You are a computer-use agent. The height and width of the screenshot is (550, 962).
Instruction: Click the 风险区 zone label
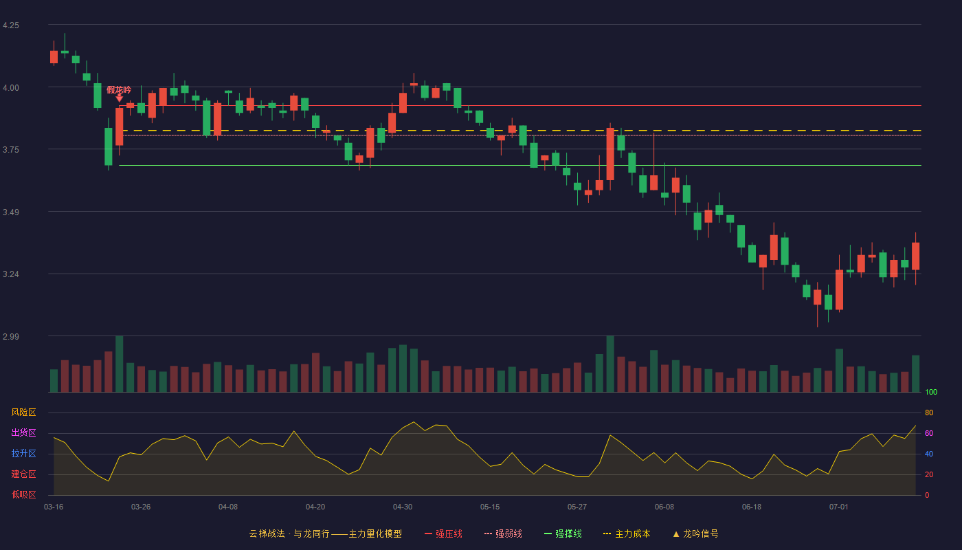coord(23,412)
